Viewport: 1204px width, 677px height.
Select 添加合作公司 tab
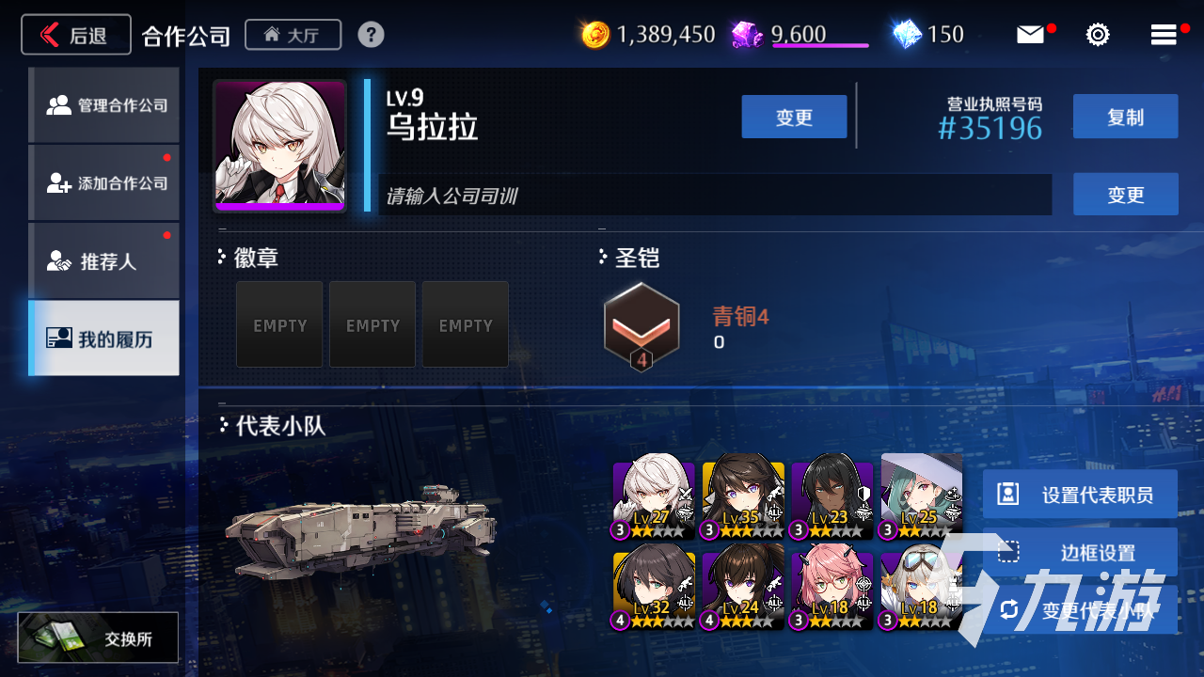[103, 182]
